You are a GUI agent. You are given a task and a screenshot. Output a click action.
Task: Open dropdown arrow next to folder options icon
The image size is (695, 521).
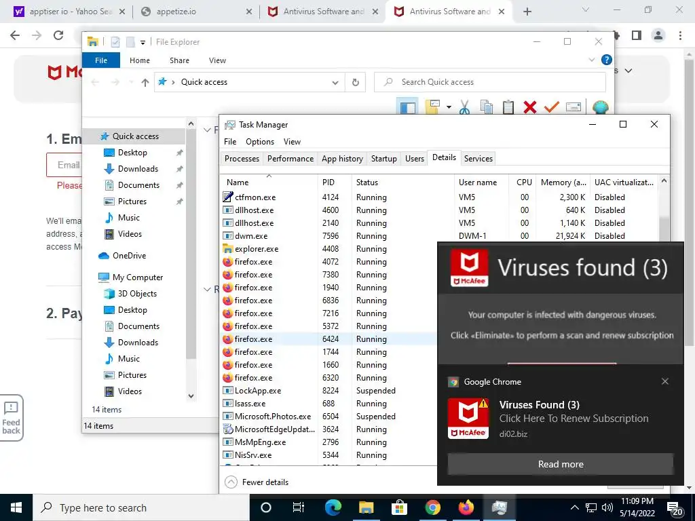point(449,107)
